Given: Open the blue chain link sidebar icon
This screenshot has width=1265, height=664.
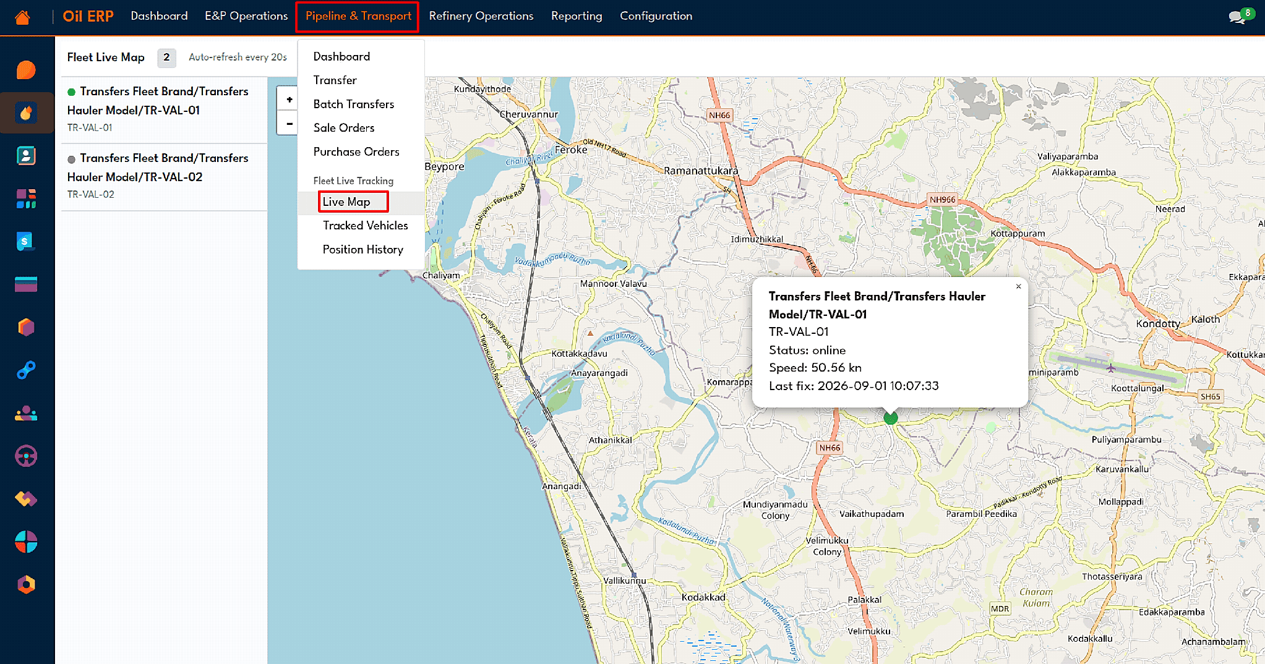Looking at the screenshot, I should click(x=26, y=370).
